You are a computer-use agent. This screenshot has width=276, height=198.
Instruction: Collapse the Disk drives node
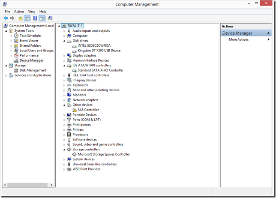(64, 41)
